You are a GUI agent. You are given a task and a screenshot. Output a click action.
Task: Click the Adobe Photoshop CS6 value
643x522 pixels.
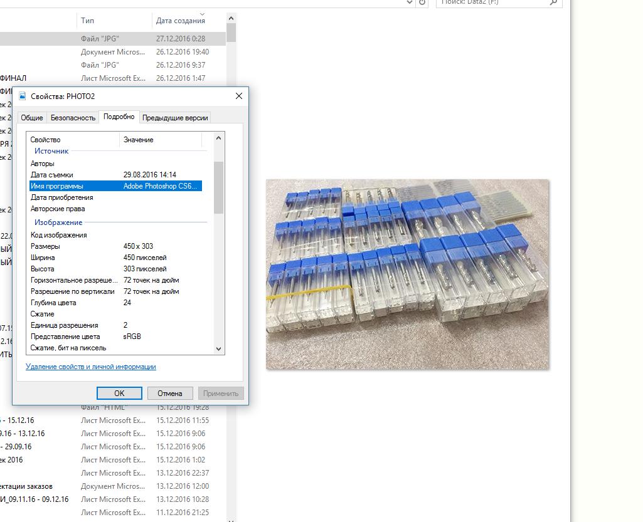click(x=160, y=186)
